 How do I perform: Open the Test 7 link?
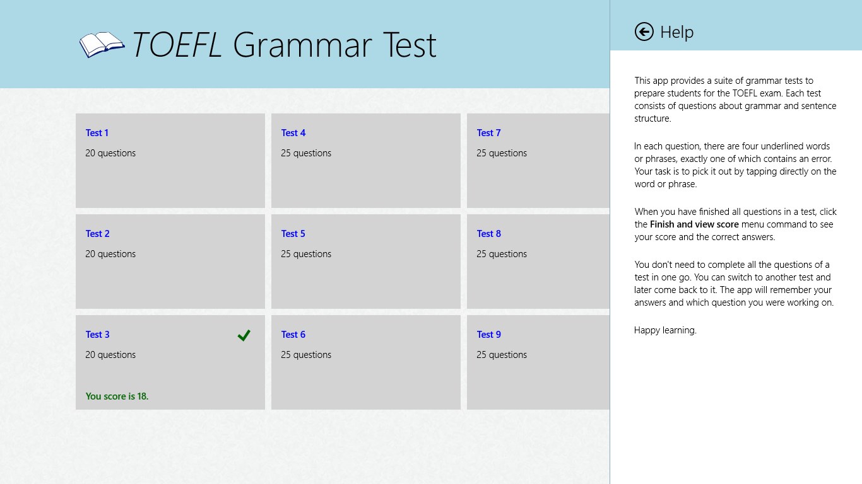pyautogui.click(x=489, y=133)
